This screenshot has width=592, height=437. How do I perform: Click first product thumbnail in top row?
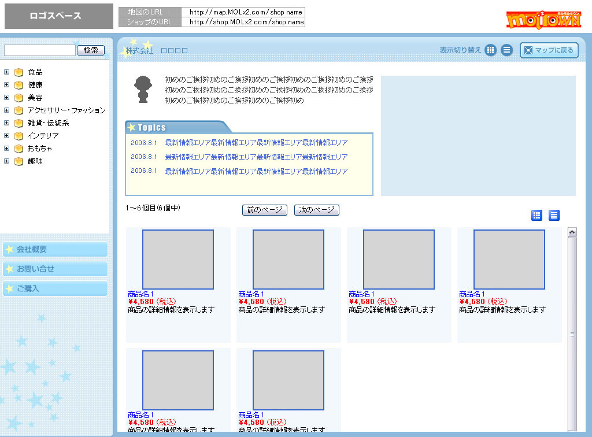click(x=178, y=260)
